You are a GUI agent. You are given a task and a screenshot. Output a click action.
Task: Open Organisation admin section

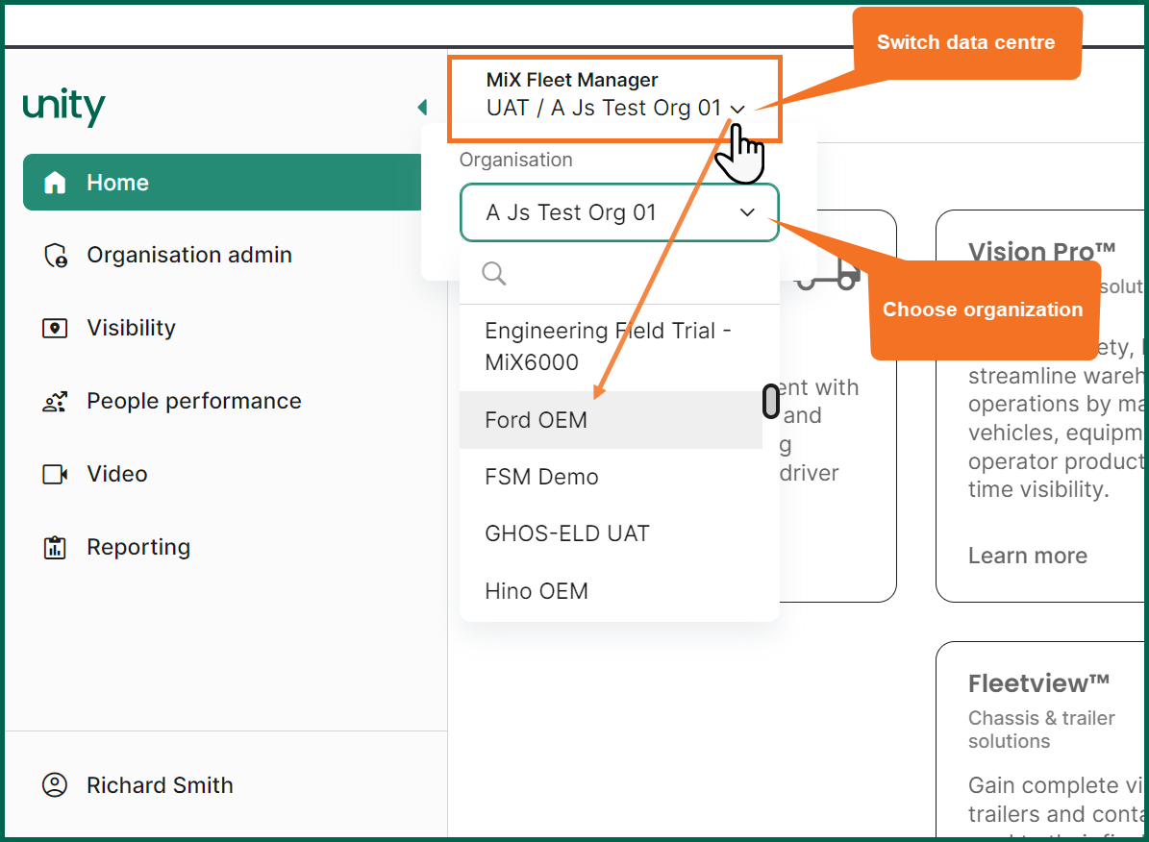189,255
